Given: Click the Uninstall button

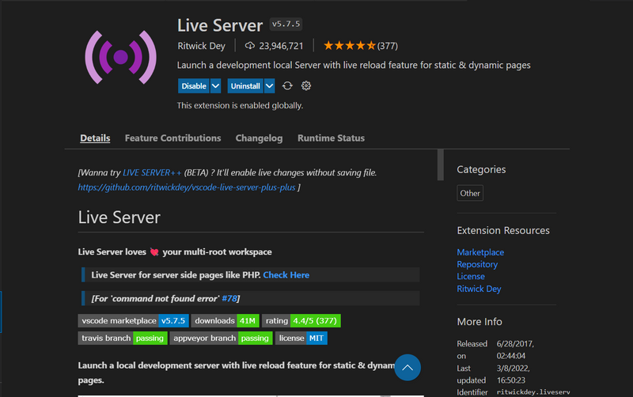Looking at the screenshot, I should point(245,86).
